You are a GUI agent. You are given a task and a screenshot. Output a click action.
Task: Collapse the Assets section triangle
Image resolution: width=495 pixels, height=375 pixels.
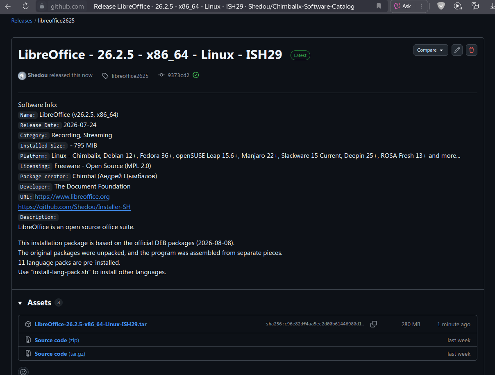pyautogui.click(x=20, y=303)
